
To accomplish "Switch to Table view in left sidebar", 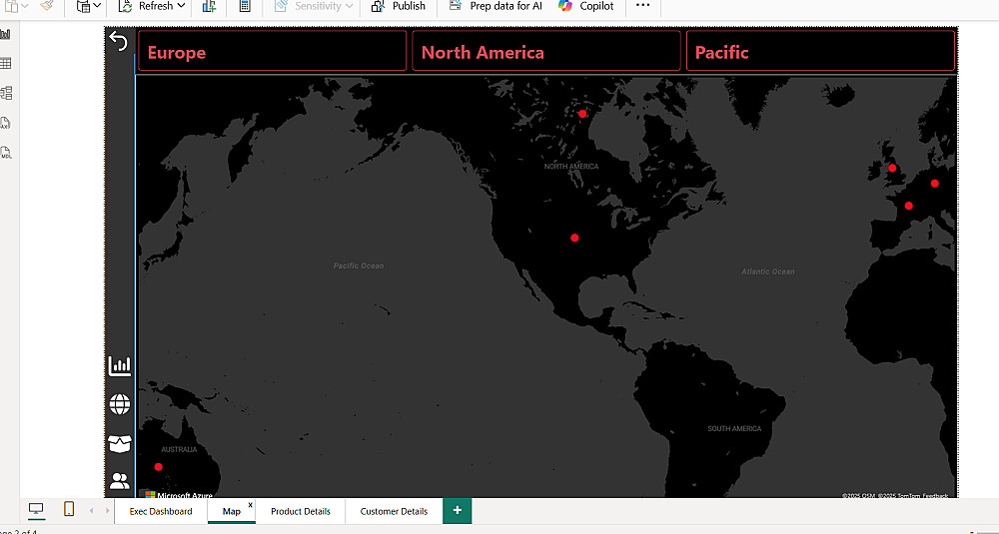I will [x=6, y=63].
